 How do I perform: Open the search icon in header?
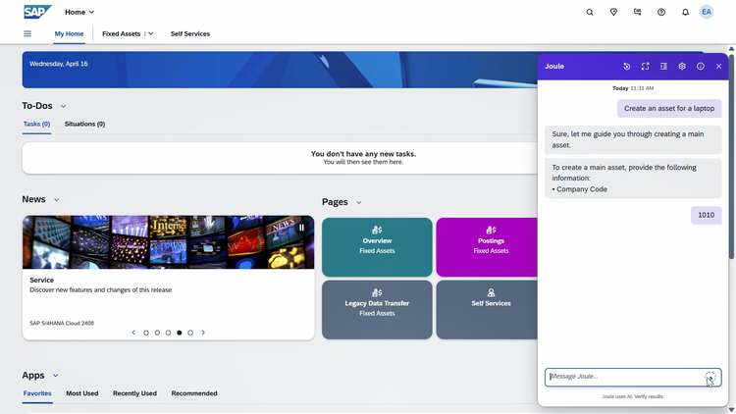click(590, 12)
